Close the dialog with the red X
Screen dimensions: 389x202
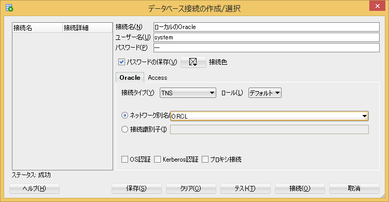(378, 6)
